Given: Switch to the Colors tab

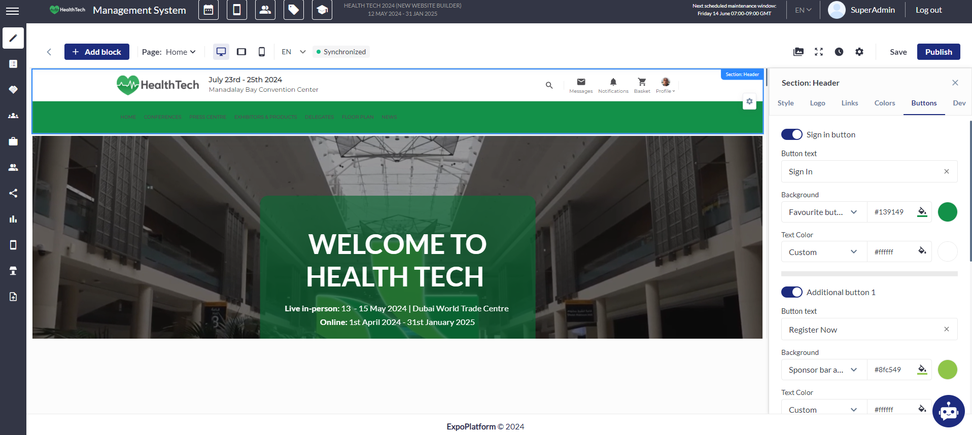Looking at the screenshot, I should tap(885, 103).
